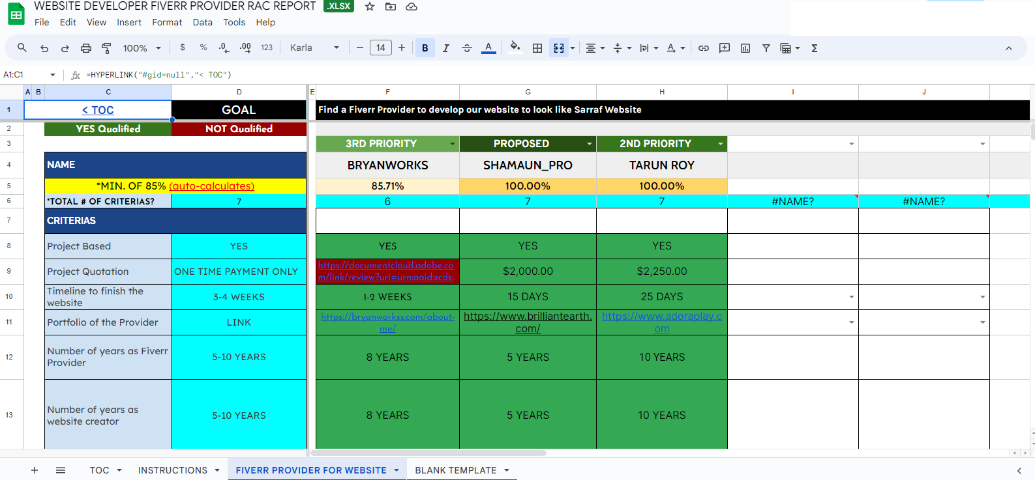Open the Help menu
The width and height of the screenshot is (1035, 480).
265,22
